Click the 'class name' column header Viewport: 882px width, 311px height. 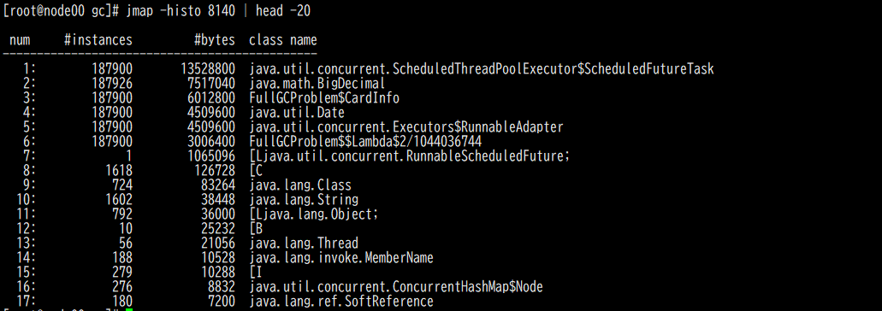283,40
